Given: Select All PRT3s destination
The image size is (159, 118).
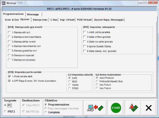Looking at the screenshot, I should coord(23,112).
